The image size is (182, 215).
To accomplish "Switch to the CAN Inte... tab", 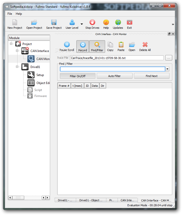I will 128,200.
